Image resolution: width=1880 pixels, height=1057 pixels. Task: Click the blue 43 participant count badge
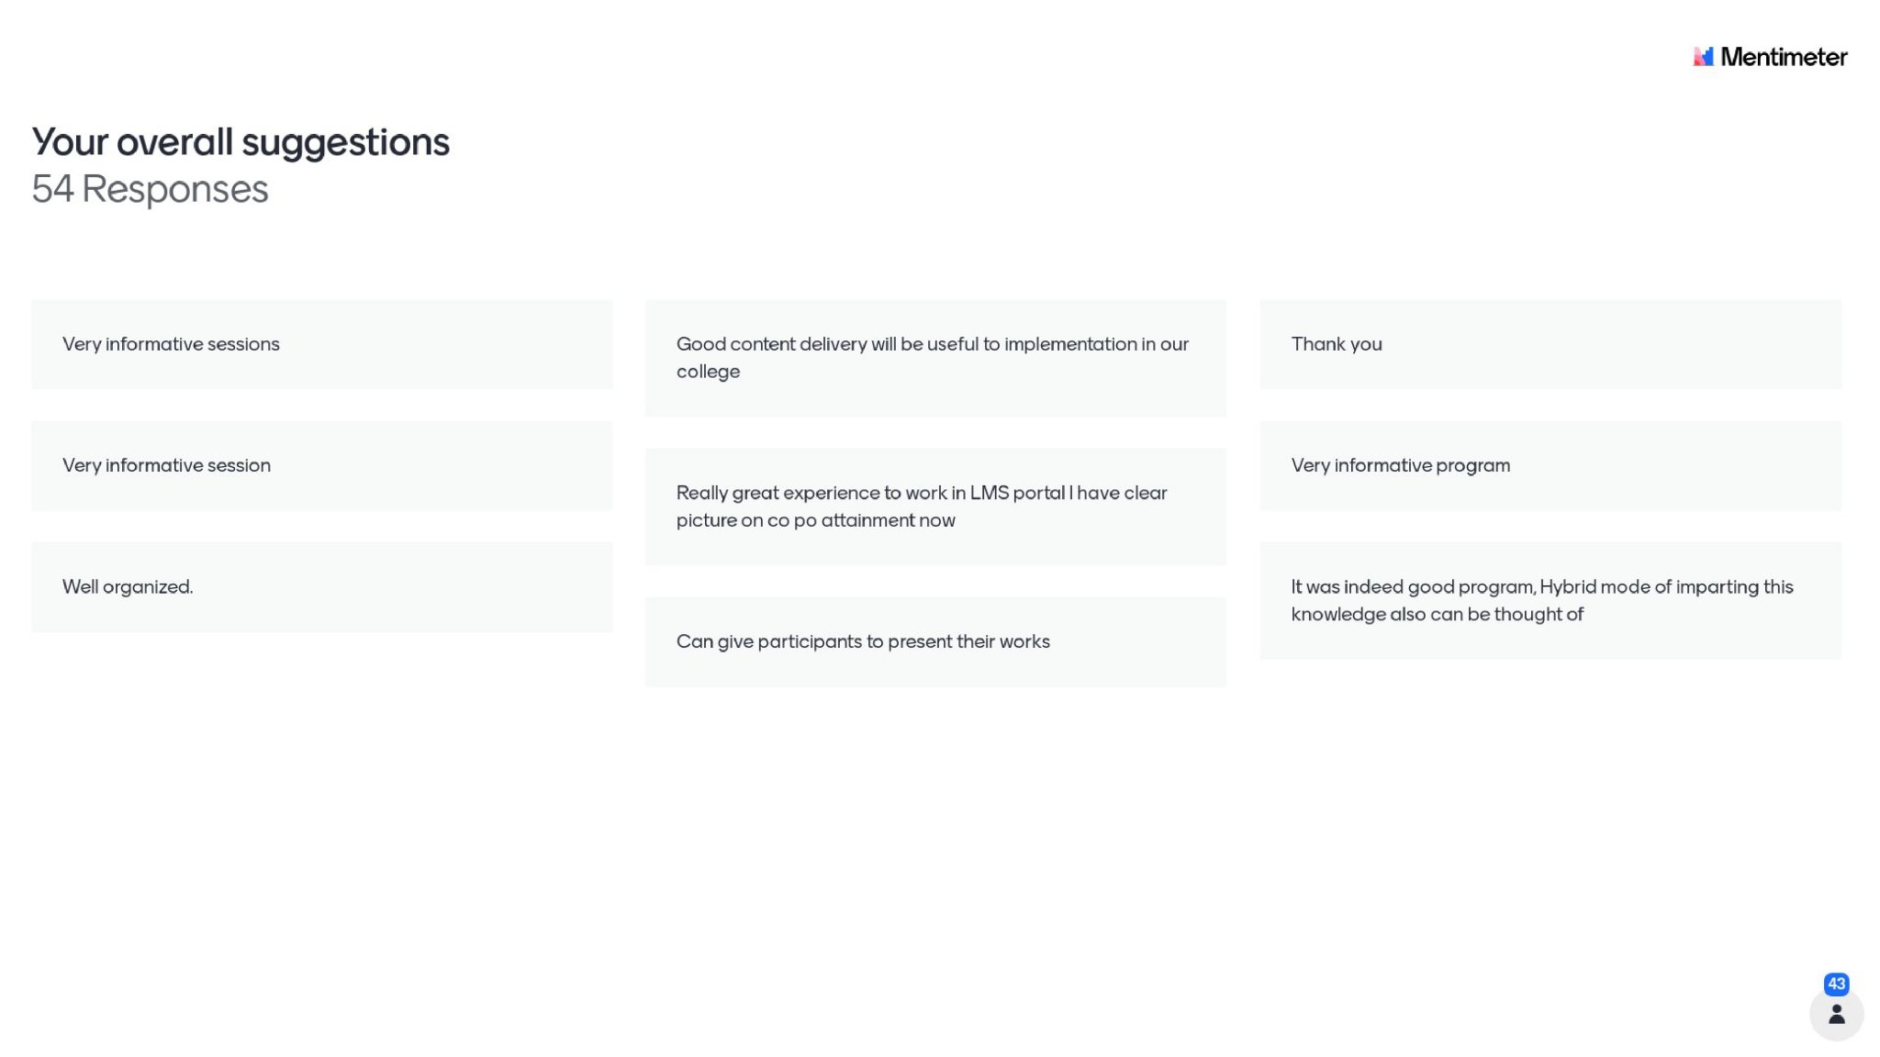pyautogui.click(x=1836, y=984)
